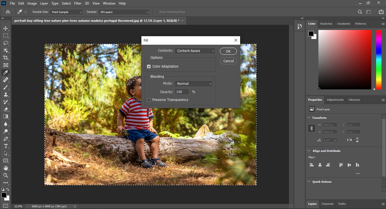The image size is (386, 209).
Task: Enable the Preserve Transparency checkbox
Action: click(x=149, y=100)
